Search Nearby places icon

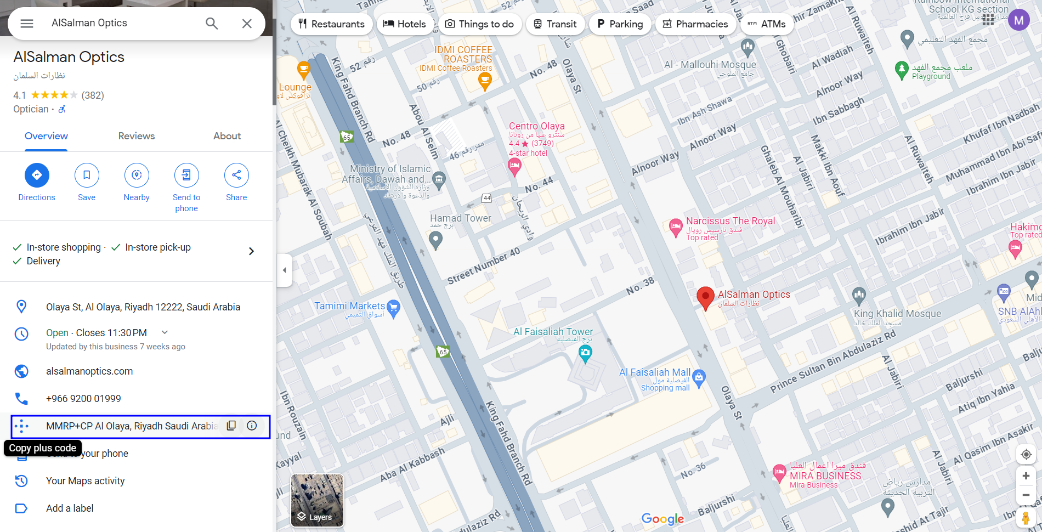pyautogui.click(x=137, y=175)
